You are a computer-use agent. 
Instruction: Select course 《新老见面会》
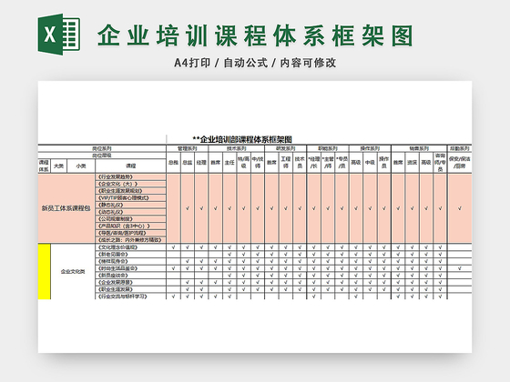131,254
